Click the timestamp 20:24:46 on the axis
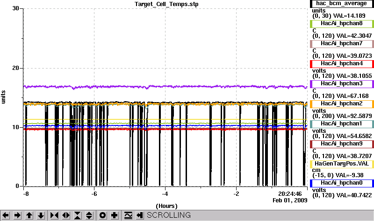Image resolution: width=374 pixels, height=221 pixels. (290, 194)
